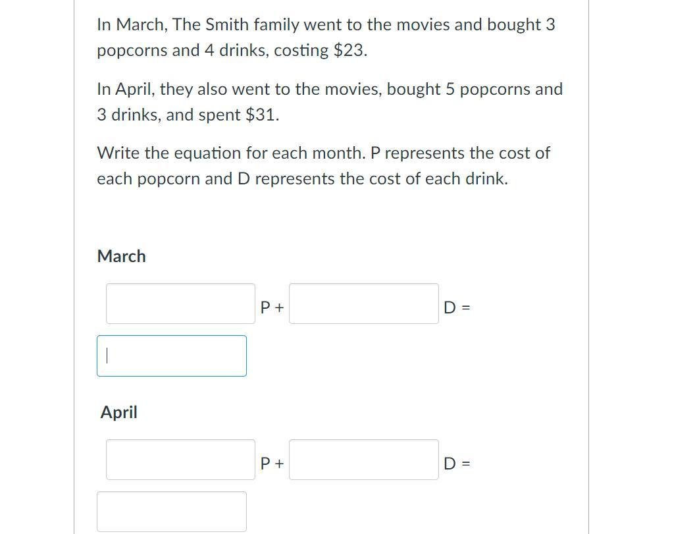This screenshot has width=697, height=534.
Task: Click the "P +" label in April equation
Action: (272, 464)
